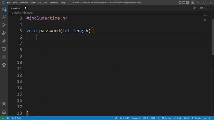Click the word password in line 5

pos(49,31)
